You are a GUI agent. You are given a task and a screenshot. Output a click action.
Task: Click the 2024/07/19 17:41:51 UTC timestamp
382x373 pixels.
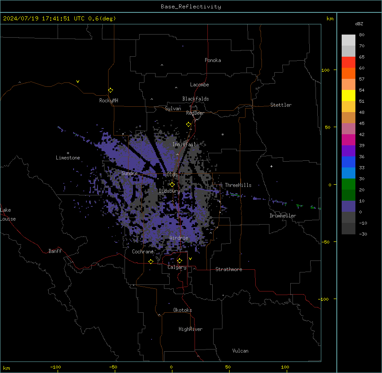tap(44, 19)
